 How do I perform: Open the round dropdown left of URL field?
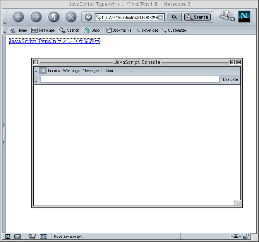coord(88,17)
